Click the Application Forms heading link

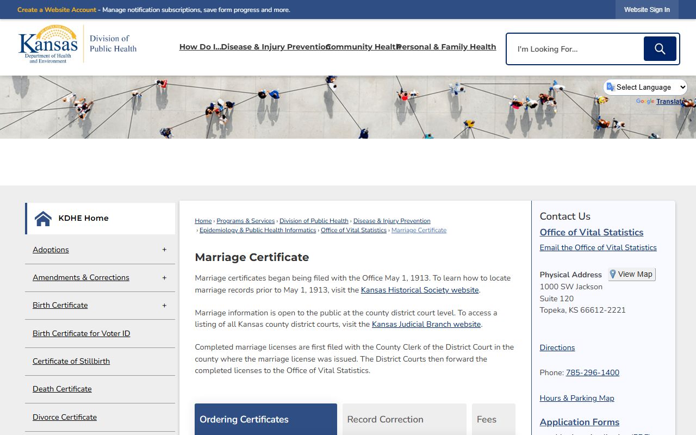click(580, 422)
